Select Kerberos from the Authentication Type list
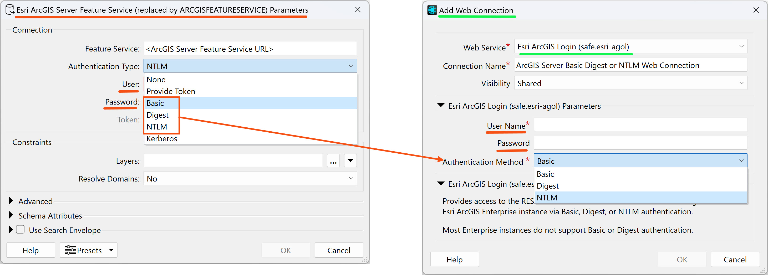 coord(162,139)
